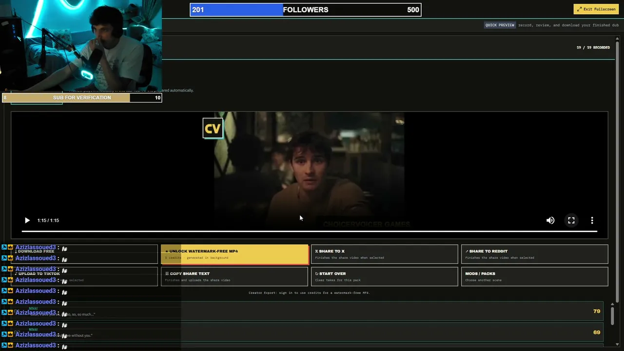Screen dimensions: 624x351
Task: Click the Creator Export sign-in note
Action: tap(309, 293)
